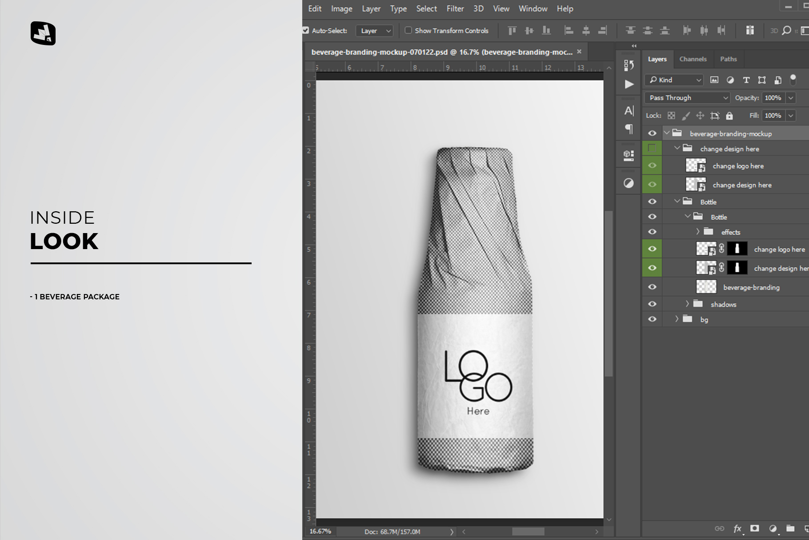Click the vertical canvas scrollbar
809x540 pixels.
[x=609, y=294]
